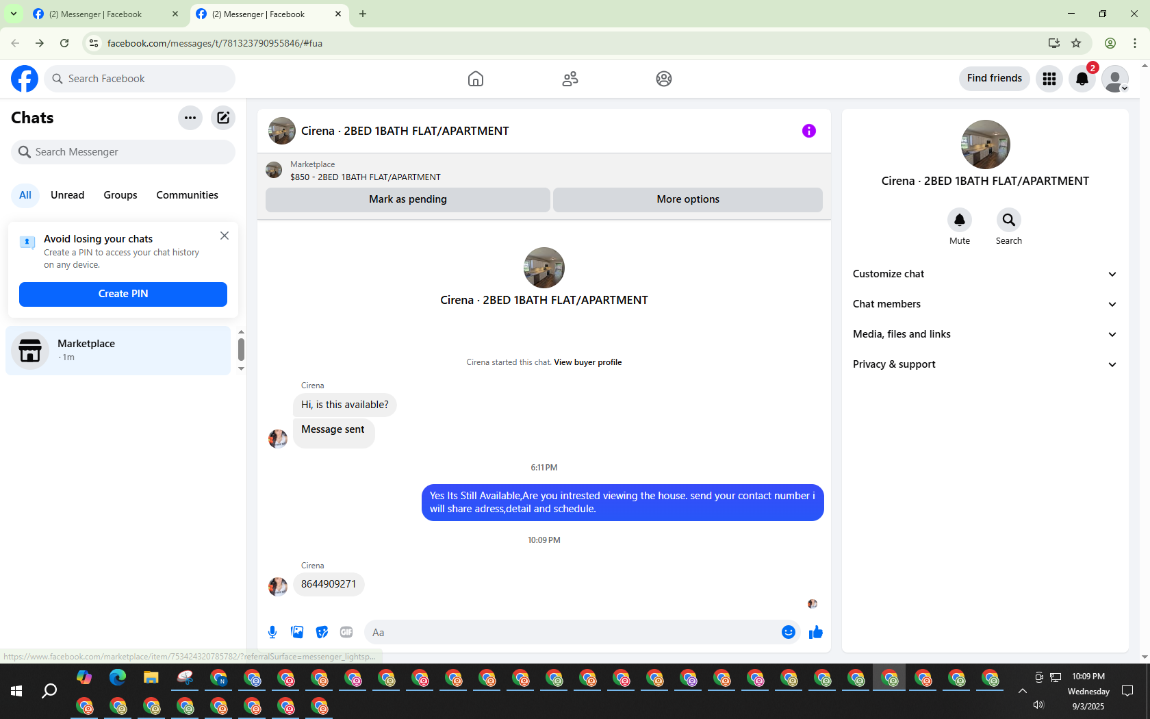Select the All chats filter tab
1150x719 pixels.
(25, 195)
